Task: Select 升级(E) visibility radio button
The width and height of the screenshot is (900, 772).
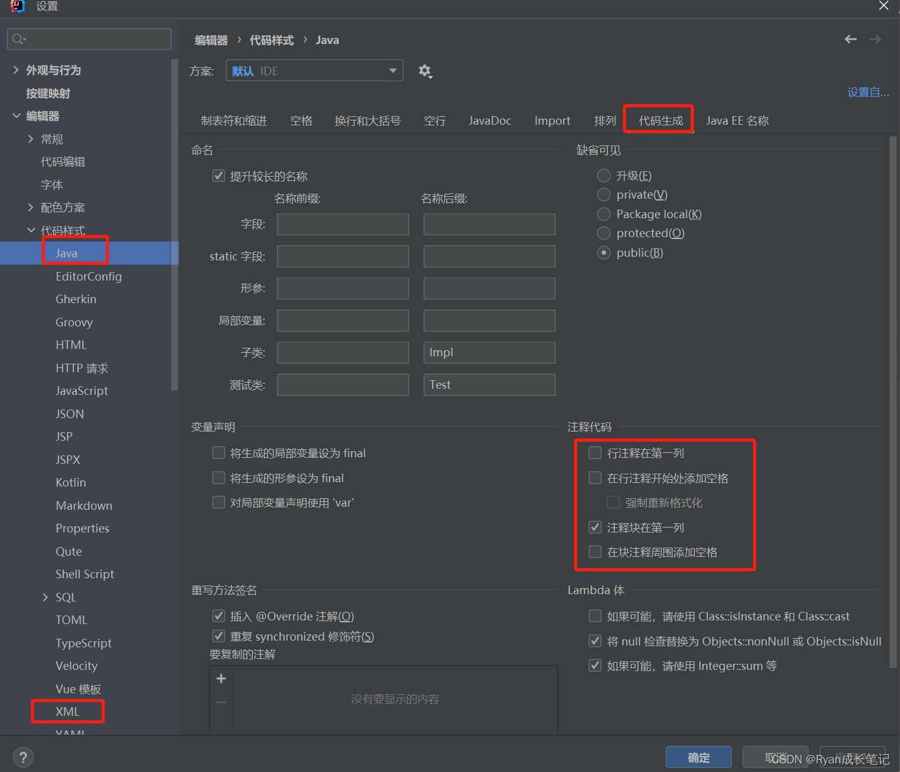Action: pyautogui.click(x=604, y=176)
